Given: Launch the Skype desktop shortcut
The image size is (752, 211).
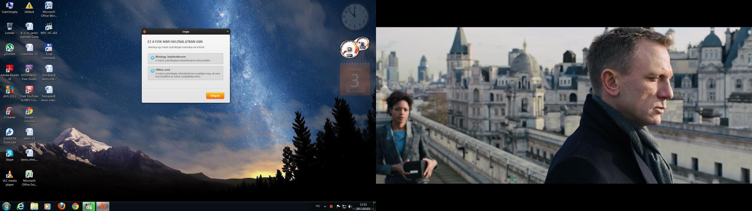Looking at the screenshot, I should tap(9, 156).
